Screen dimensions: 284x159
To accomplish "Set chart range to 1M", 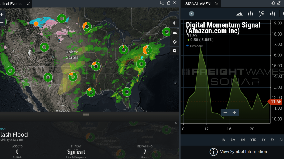I will [223, 140].
